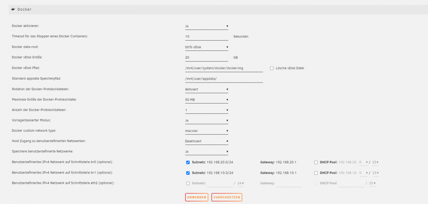
Task: Open the br1 DHCP Pool mask dropdown
Action: 375,173
